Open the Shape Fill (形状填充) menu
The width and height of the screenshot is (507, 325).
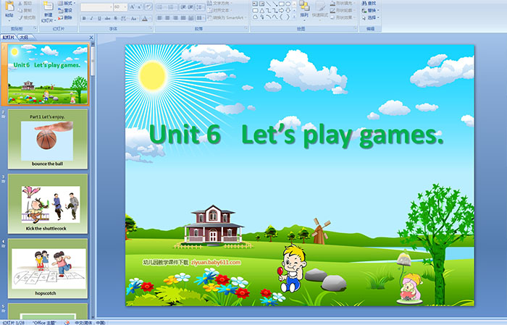pos(342,3)
